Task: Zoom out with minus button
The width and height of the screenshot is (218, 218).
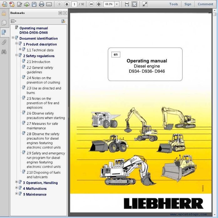Action: [x=91, y=4]
